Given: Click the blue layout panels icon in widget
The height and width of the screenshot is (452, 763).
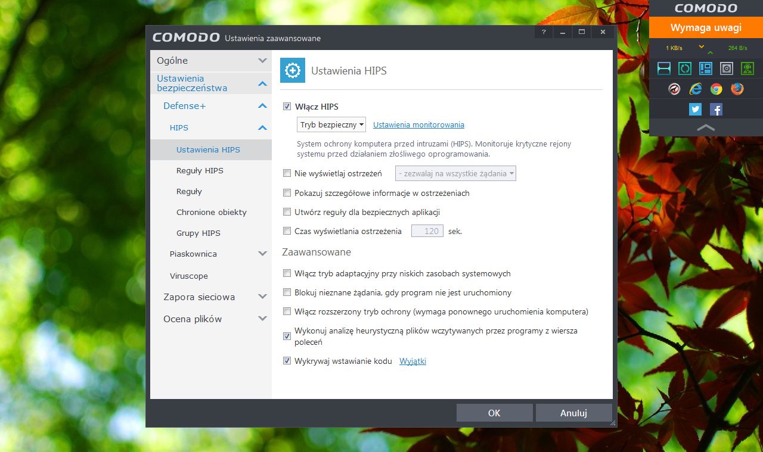Looking at the screenshot, I should [x=706, y=68].
